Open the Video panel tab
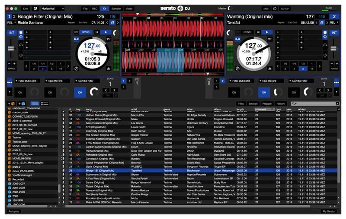Image resolution: width=346 pixels, height=219 pixels. [x=129, y=9]
